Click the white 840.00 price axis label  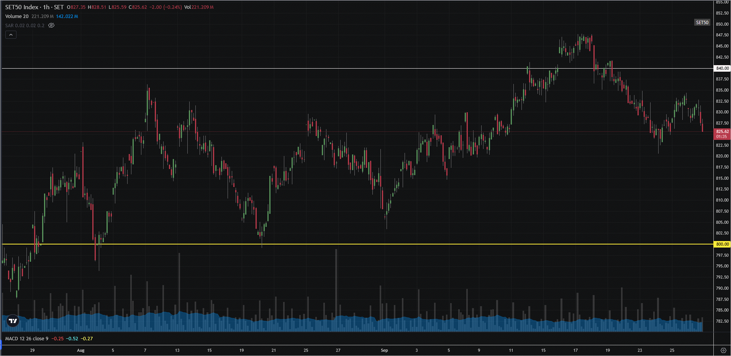pyautogui.click(x=722, y=68)
